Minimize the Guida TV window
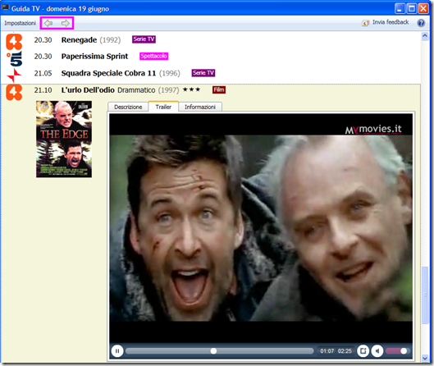The height and width of the screenshot is (366, 434). (400, 9)
